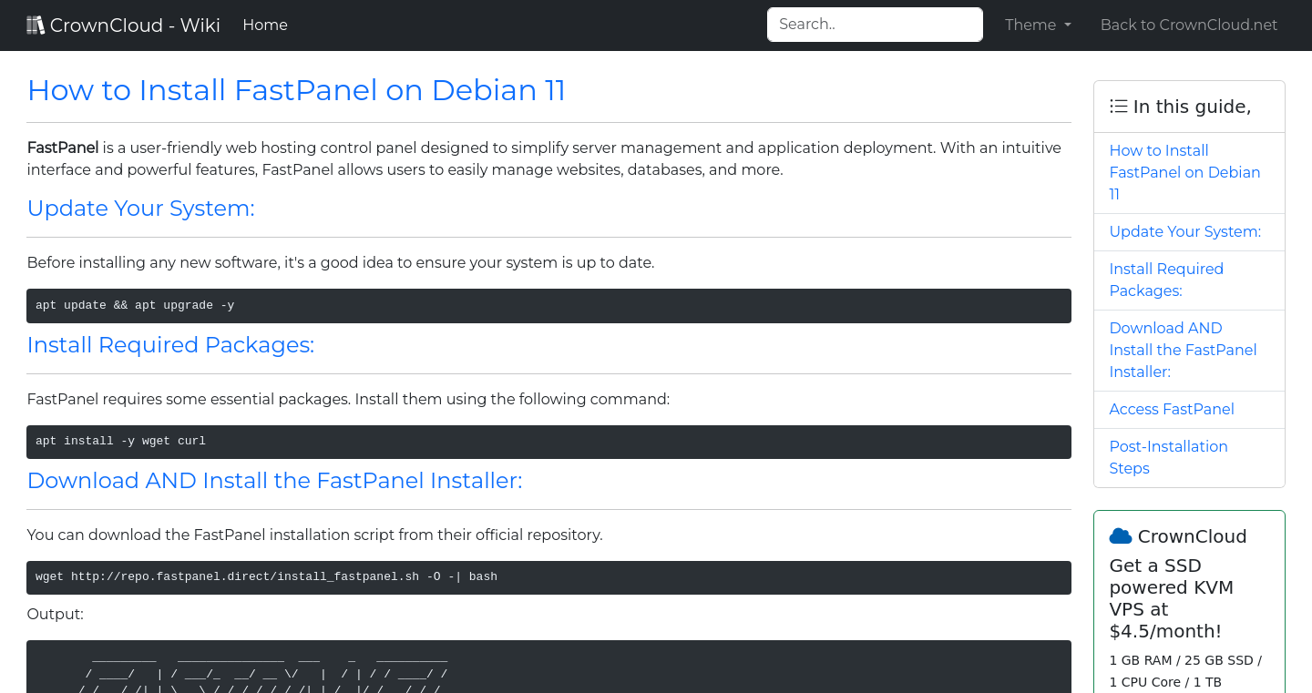Open the 'Update Your System:' sidebar link
This screenshot has width=1312, height=693.
1184,231
